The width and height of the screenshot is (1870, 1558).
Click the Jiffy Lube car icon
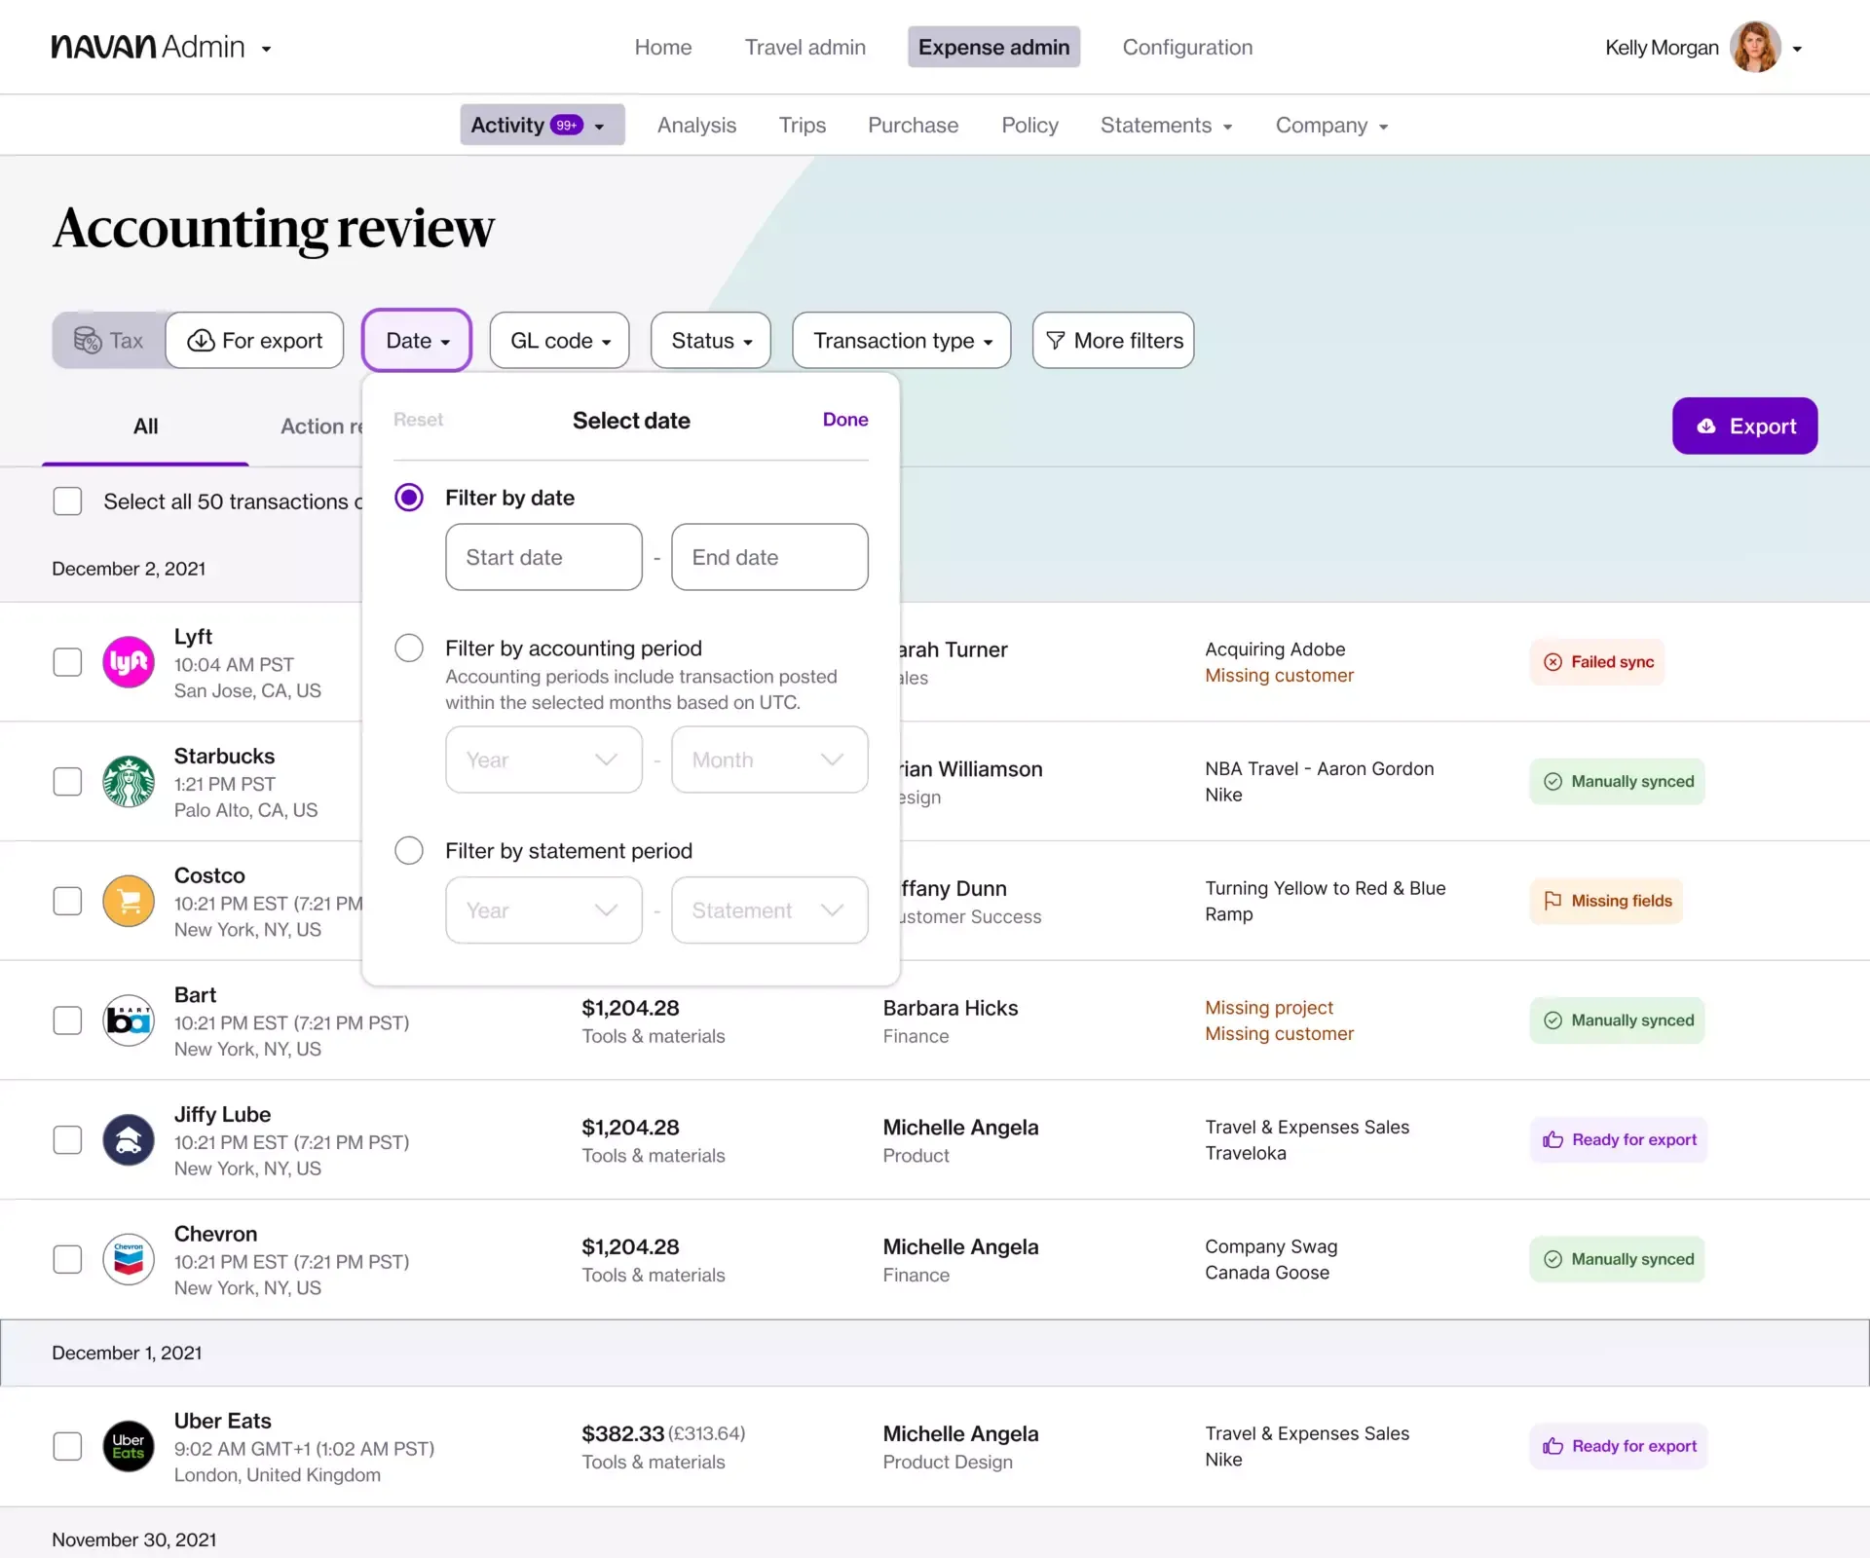point(129,1140)
